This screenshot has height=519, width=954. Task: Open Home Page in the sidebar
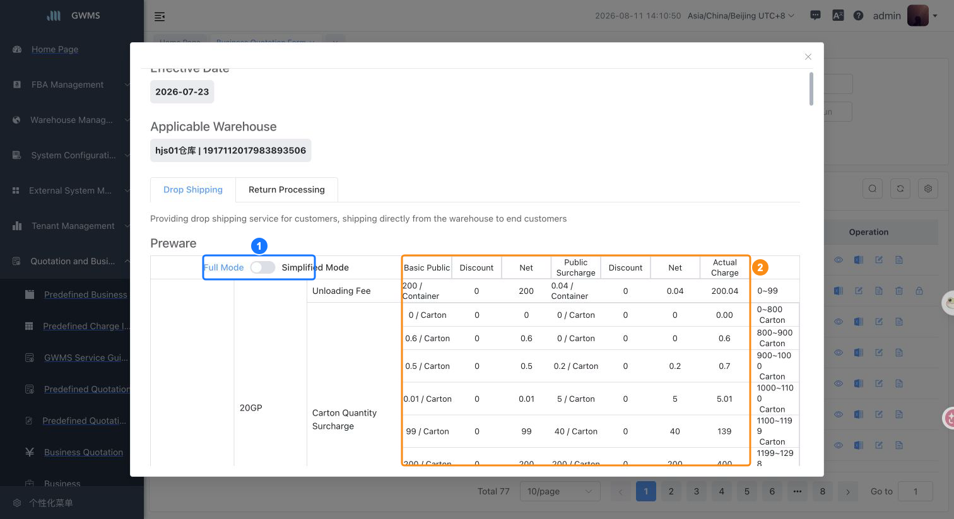55,49
